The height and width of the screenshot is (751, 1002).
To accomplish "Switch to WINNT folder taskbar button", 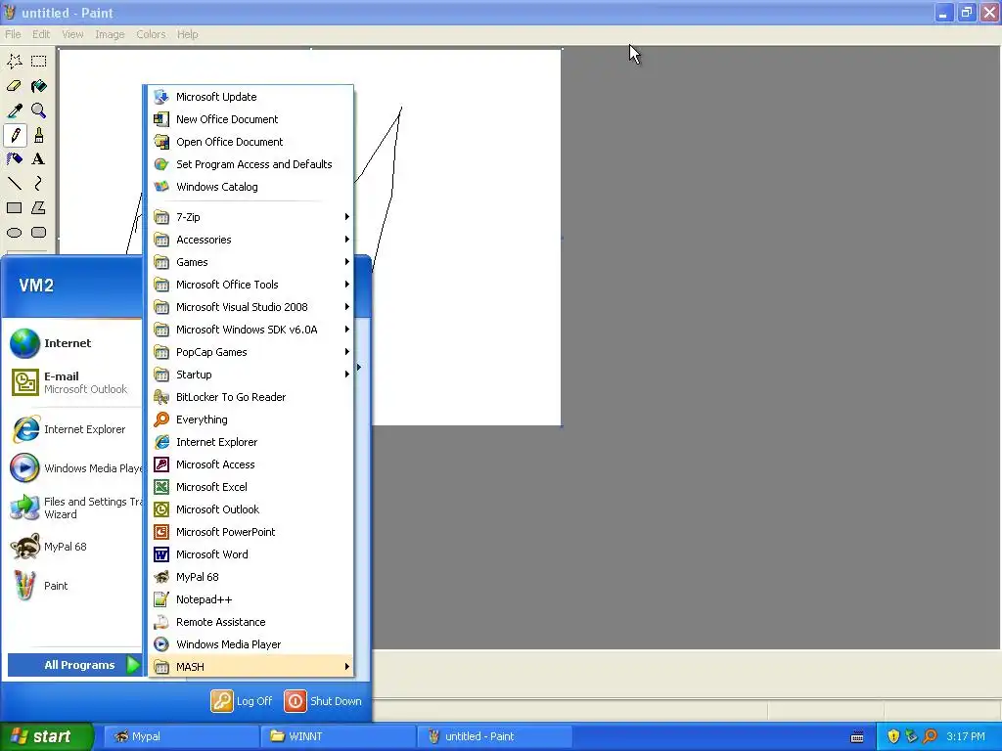I will coord(338,736).
